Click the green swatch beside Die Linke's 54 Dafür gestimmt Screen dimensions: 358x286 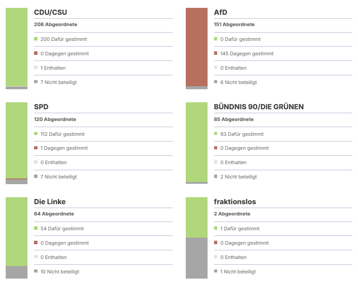[x=36, y=229]
